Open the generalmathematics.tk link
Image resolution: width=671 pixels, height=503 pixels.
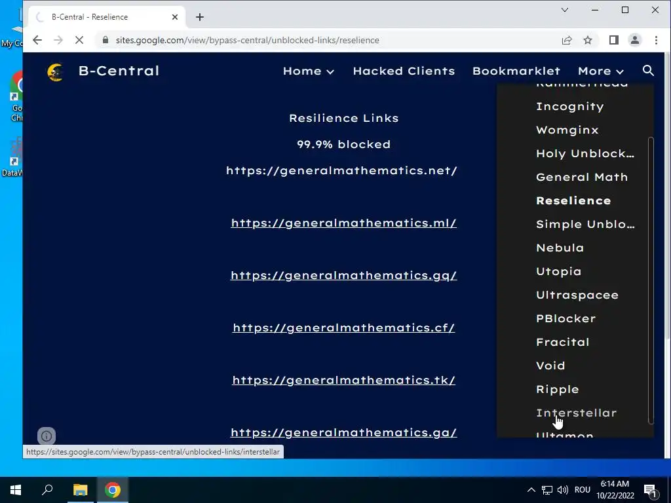[343, 381]
